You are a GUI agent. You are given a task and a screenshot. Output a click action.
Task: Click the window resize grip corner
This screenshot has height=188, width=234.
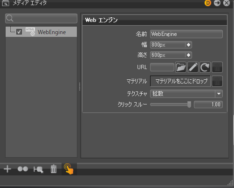coord(230,182)
